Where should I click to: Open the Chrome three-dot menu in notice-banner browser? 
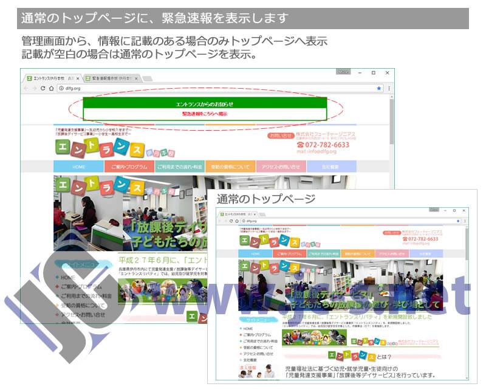(x=389, y=88)
